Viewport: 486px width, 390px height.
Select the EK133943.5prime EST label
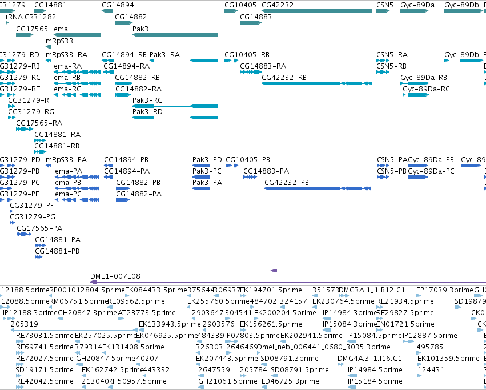click(x=170, y=324)
